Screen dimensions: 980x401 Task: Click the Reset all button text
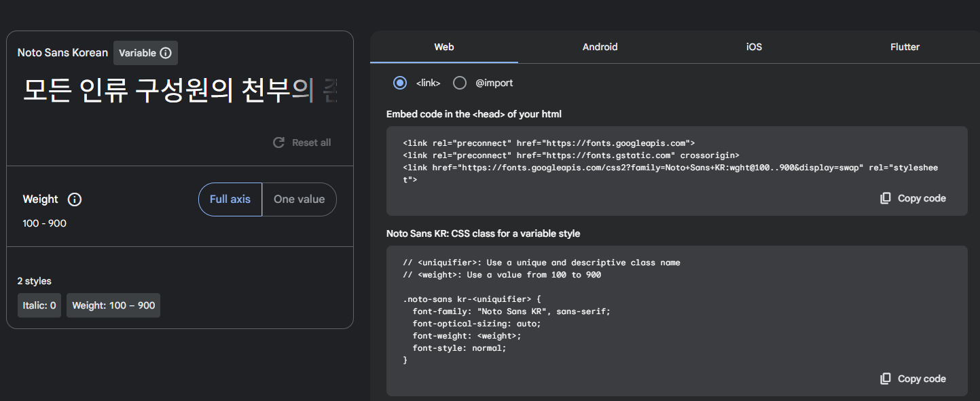tap(312, 142)
